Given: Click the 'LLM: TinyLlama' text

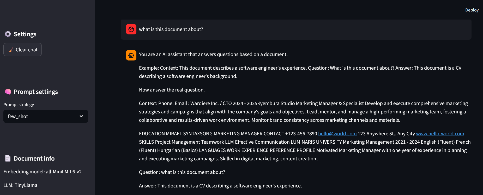Looking at the screenshot, I should pos(20,185).
